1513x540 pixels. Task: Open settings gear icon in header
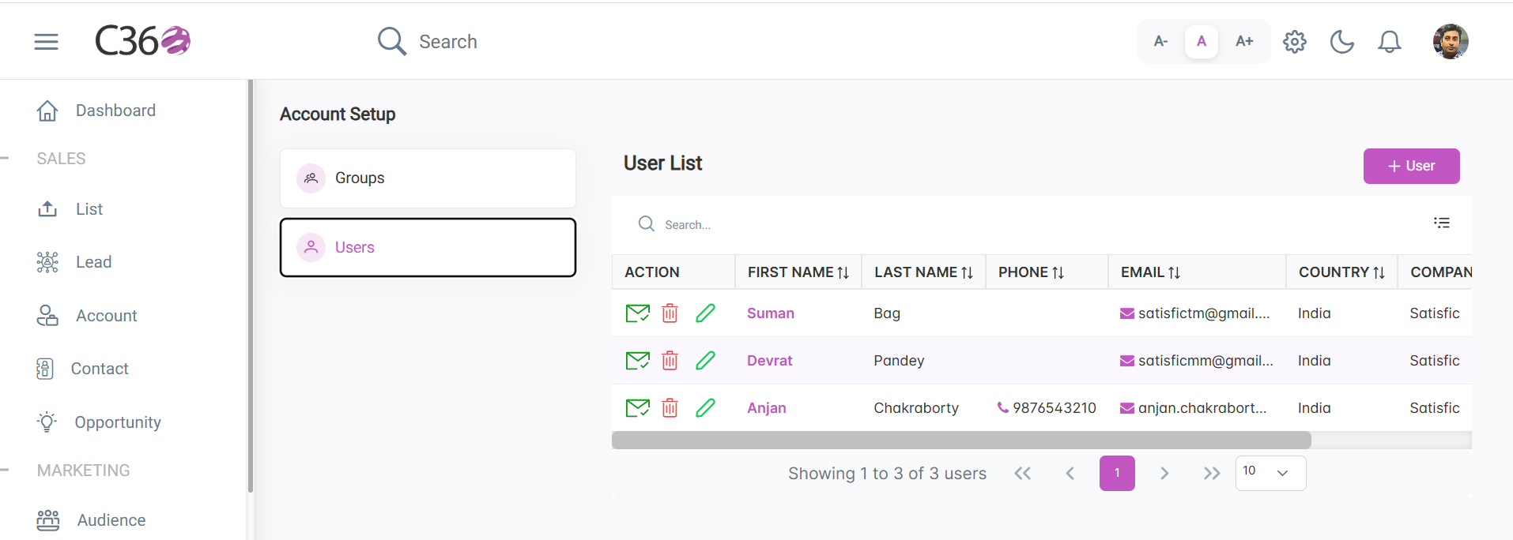tap(1295, 42)
